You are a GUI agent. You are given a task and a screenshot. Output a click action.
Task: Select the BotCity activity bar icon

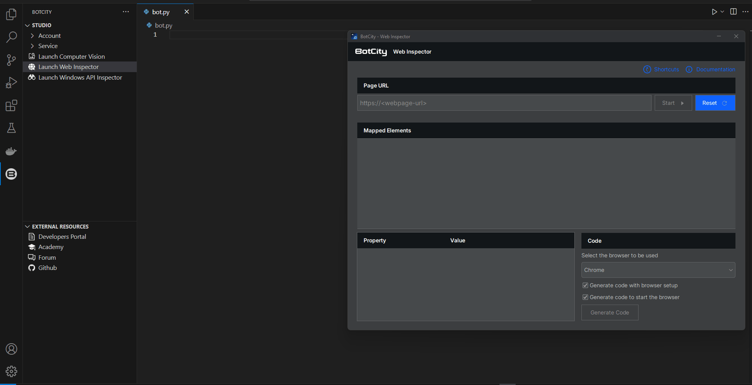[11, 174]
